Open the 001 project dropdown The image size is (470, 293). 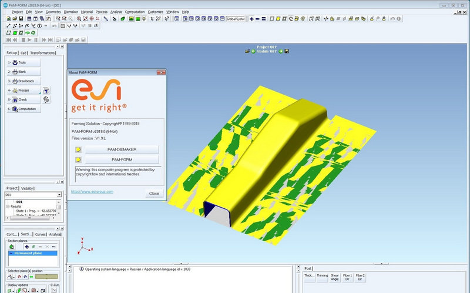coord(59,195)
